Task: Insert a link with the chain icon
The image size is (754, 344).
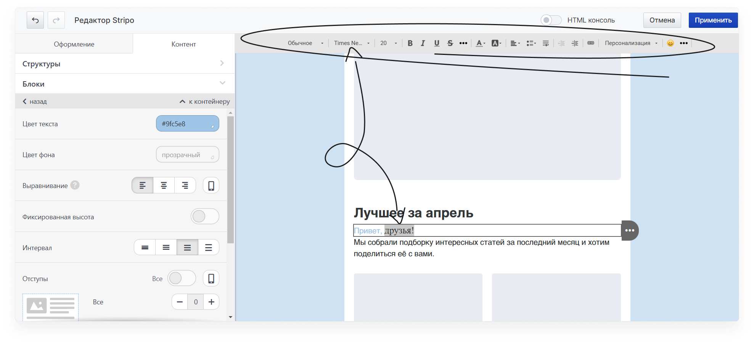Action: pyautogui.click(x=590, y=43)
